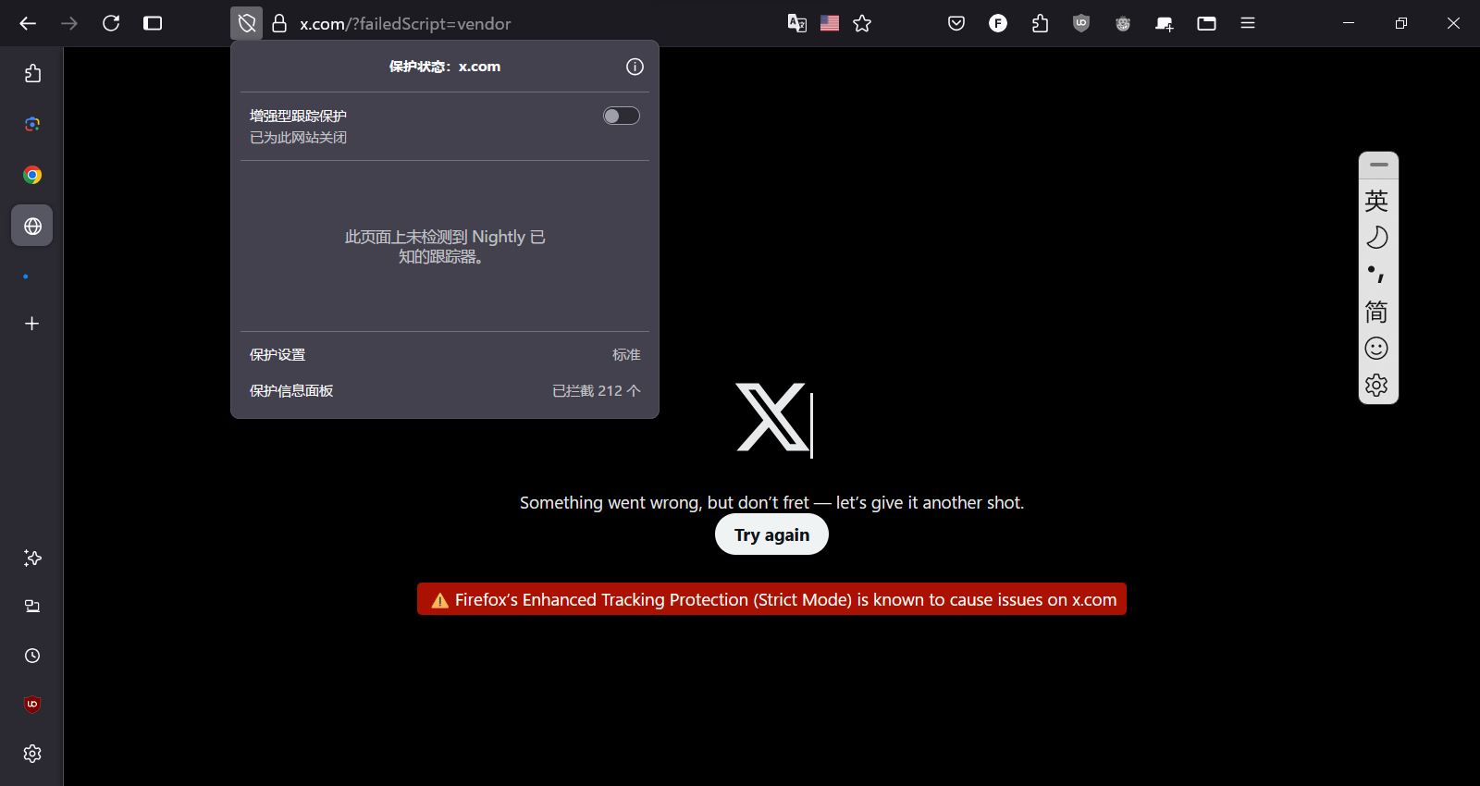Viewport: 1480px width, 786px height.
Task: Click the round F extension icon
Action: click(998, 23)
